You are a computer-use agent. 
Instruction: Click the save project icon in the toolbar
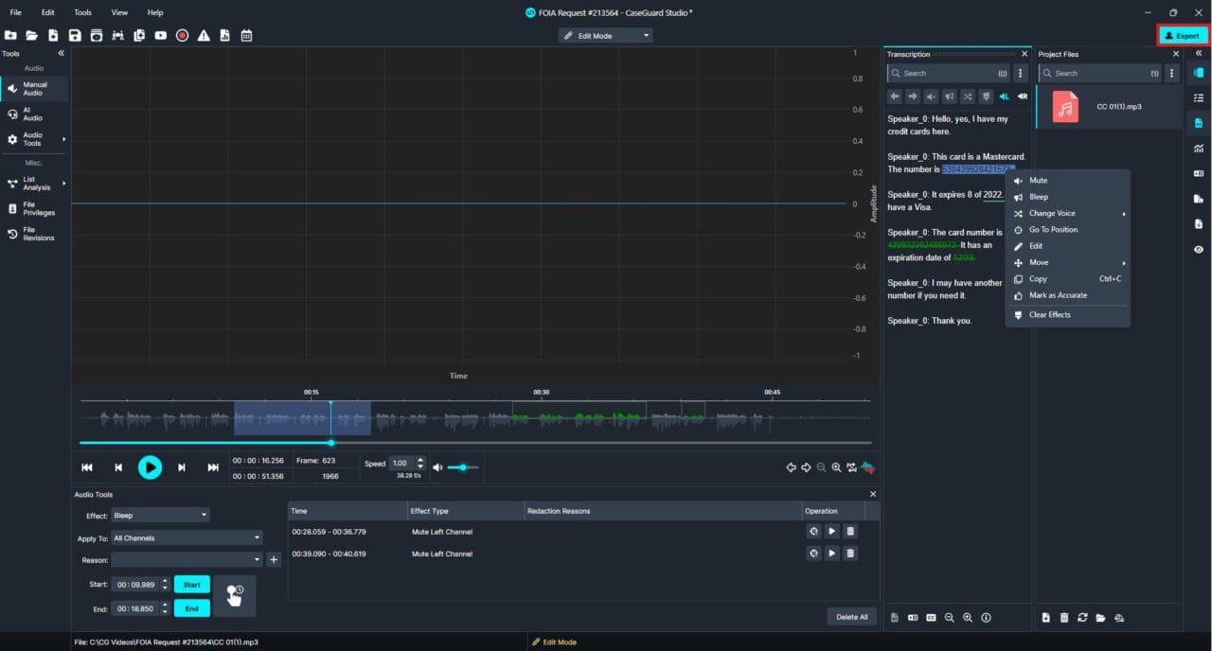(x=74, y=36)
